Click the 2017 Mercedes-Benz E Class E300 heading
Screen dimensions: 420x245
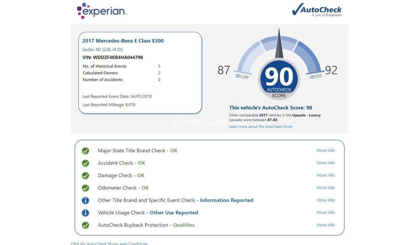(123, 41)
